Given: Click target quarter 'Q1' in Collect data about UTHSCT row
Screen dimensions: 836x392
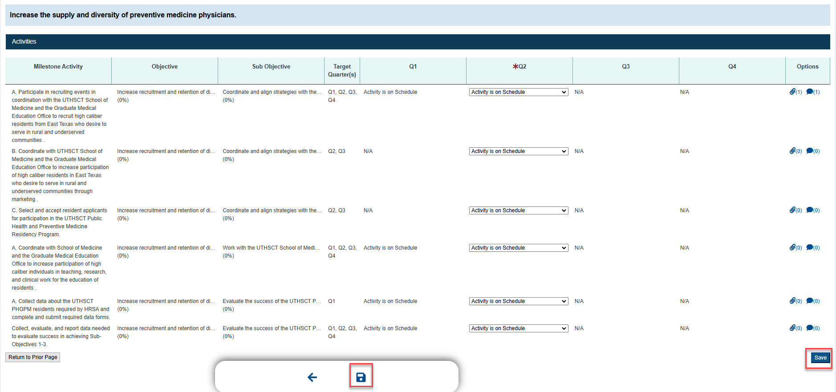Looking at the screenshot, I should click(332, 301).
